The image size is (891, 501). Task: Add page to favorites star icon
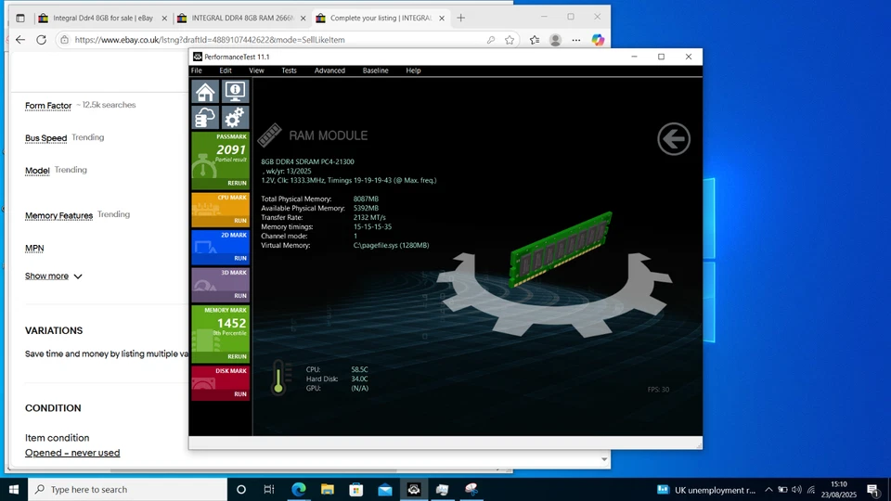tap(510, 40)
